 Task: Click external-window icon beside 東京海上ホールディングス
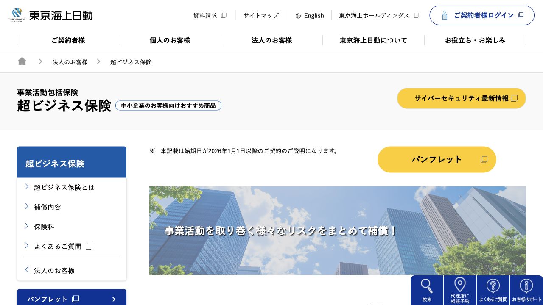click(416, 15)
